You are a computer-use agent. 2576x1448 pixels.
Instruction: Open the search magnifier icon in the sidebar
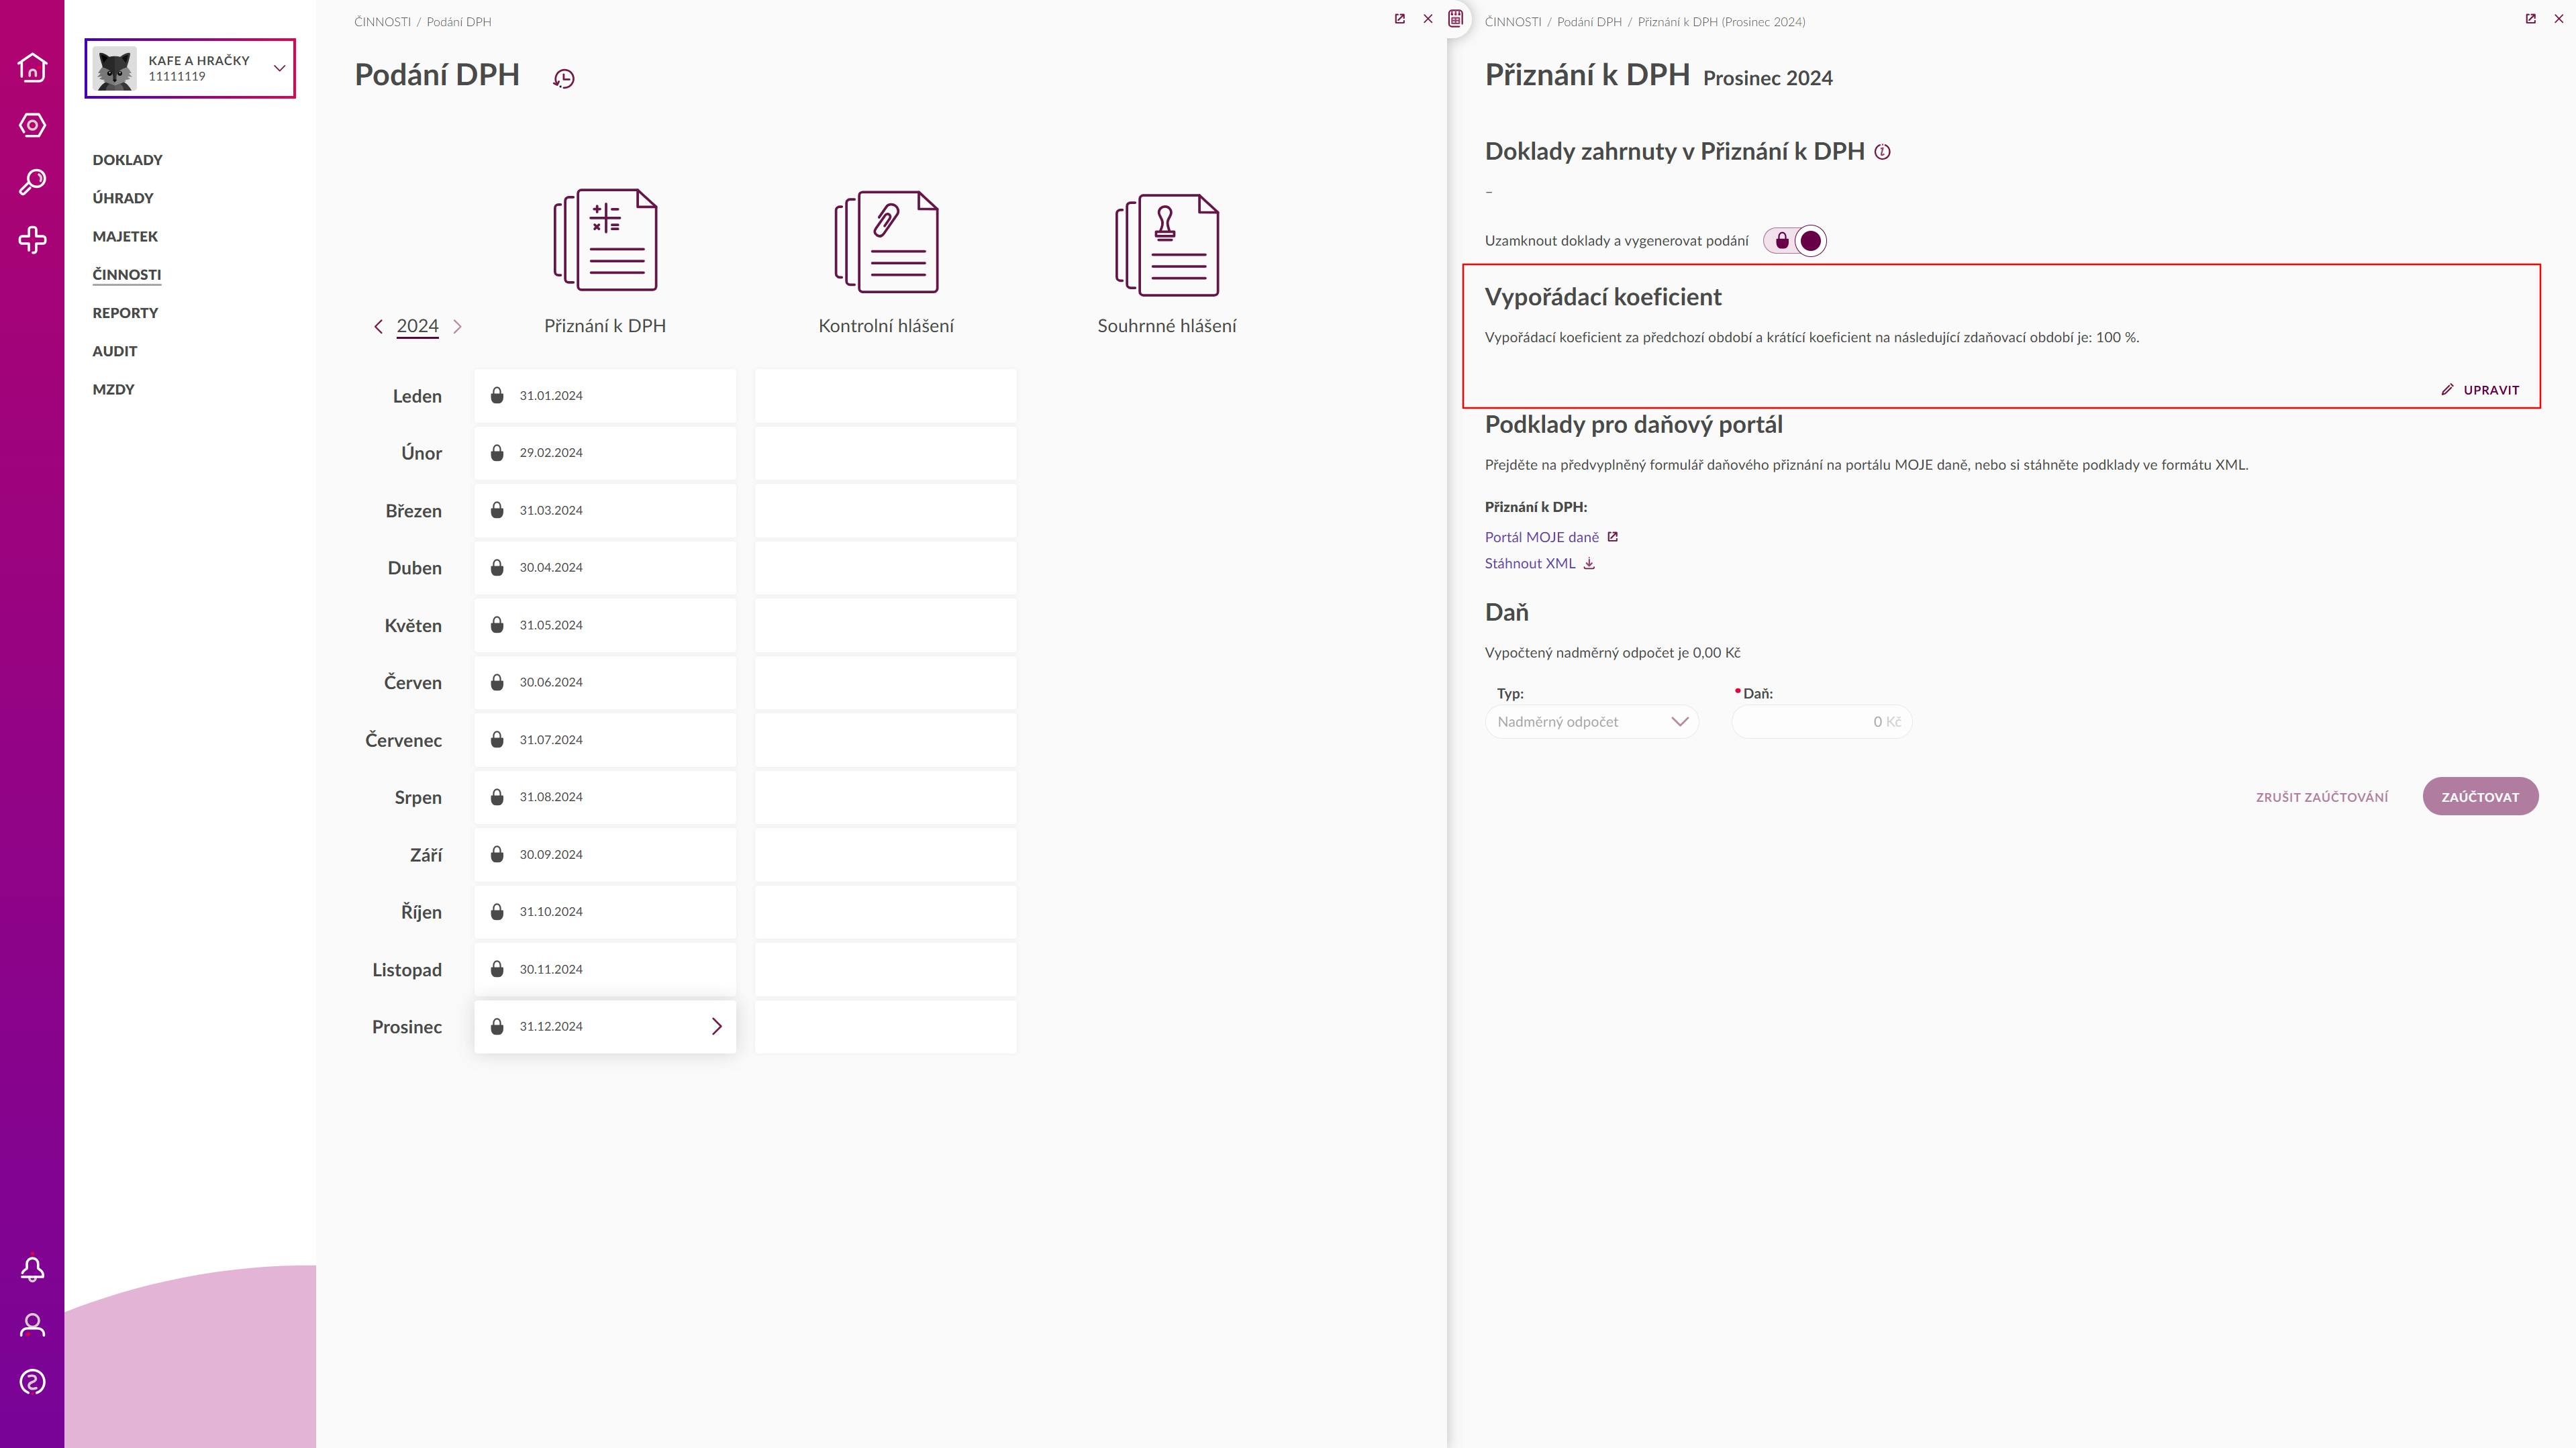[32, 182]
